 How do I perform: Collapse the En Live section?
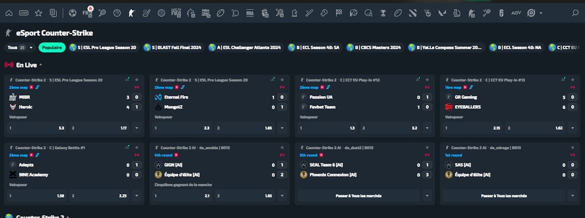click(41, 65)
